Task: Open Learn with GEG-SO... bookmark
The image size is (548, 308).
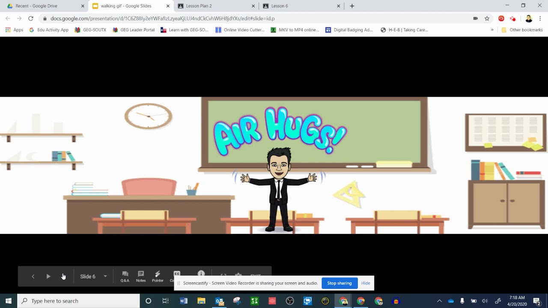Action: coord(185,30)
